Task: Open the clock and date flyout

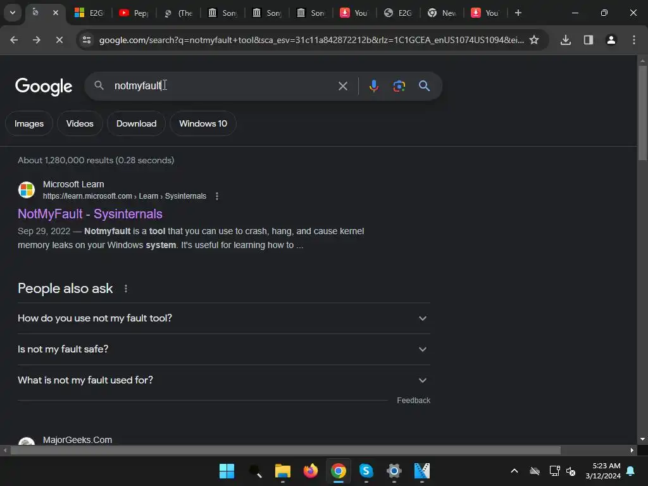Action: coord(603,471)
